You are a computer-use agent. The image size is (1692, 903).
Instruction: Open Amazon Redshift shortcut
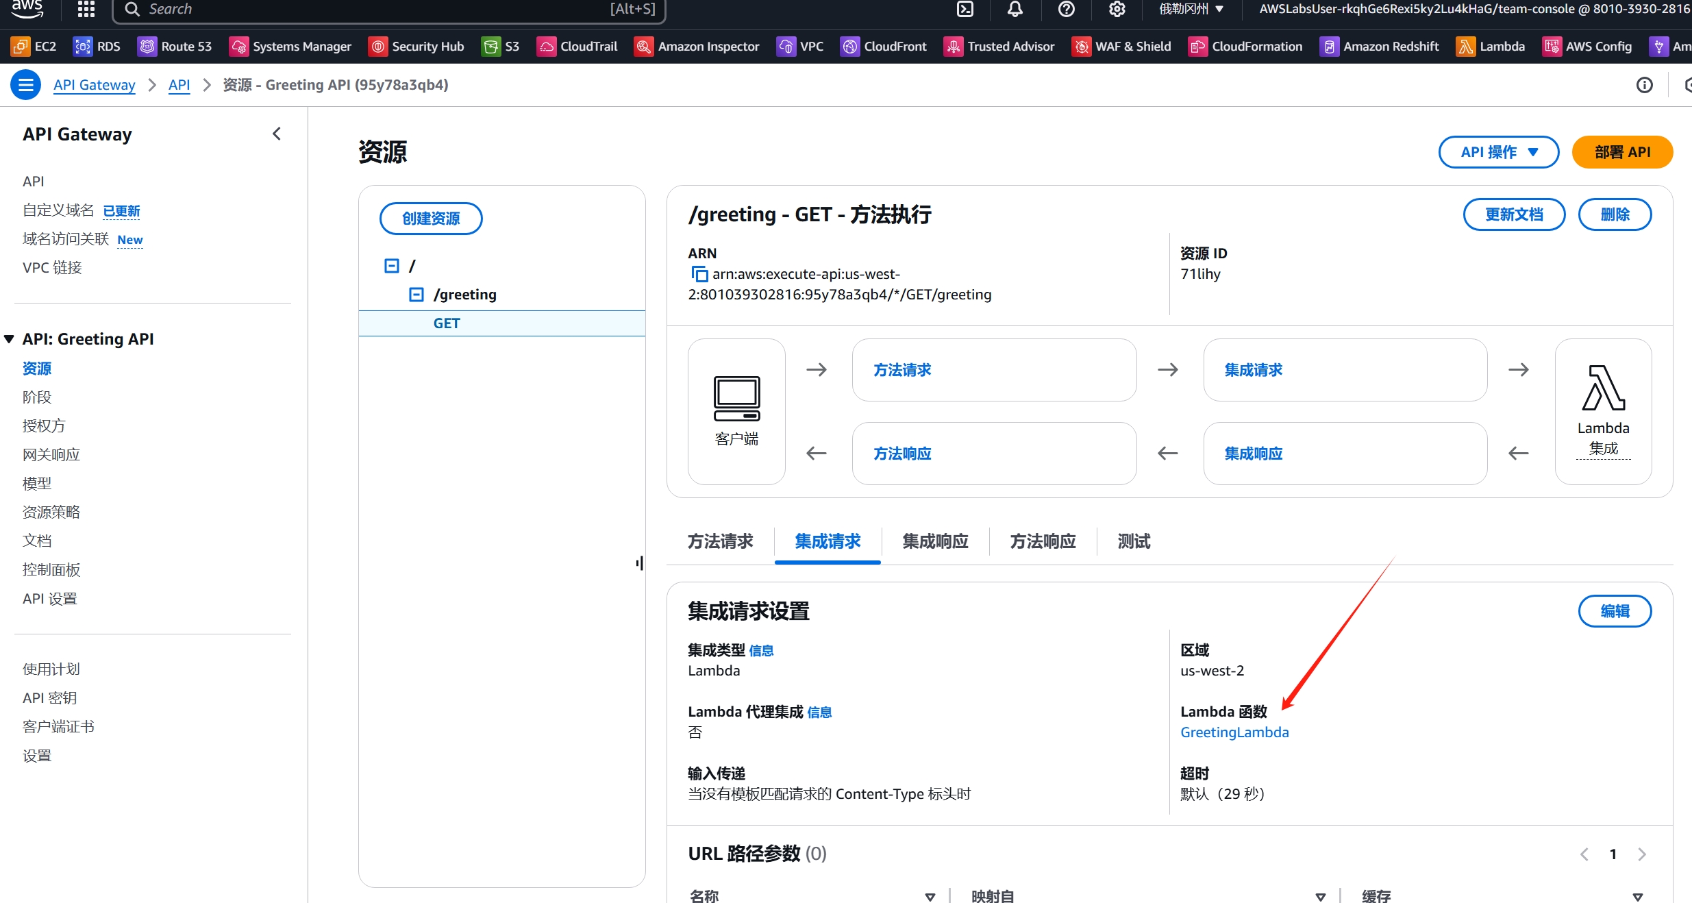pyautogui.click(x=1380, y=46)
